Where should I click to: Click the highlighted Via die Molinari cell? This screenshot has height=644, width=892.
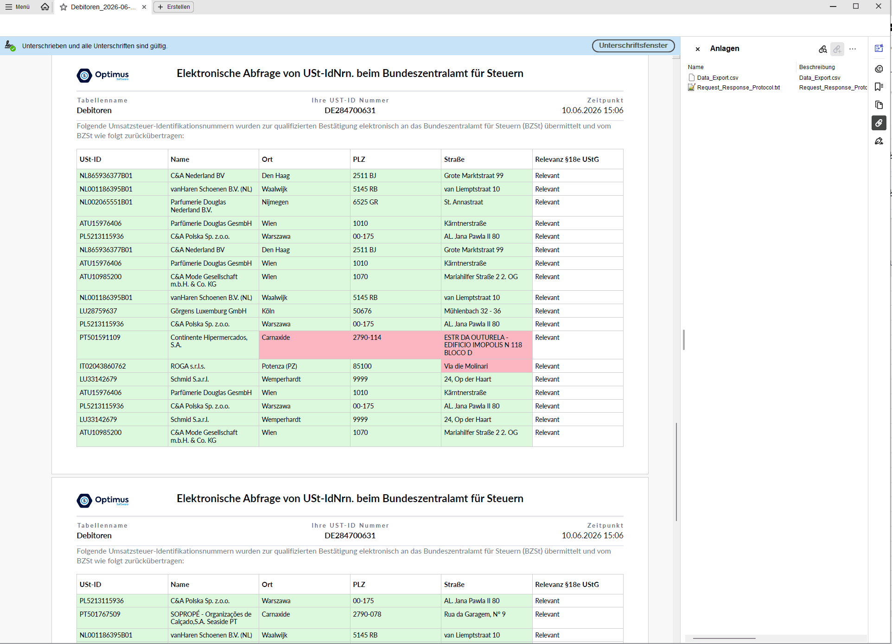pyautogui.click(x=486, y=366)
